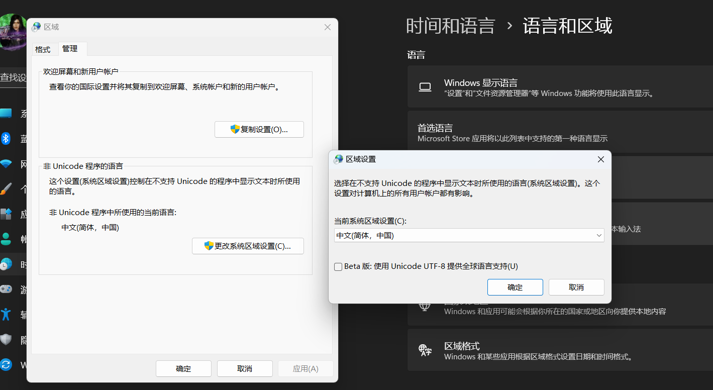Click the System monitor icon in sidebar
The image size is (713, 390).
click(x=6, y=113)
